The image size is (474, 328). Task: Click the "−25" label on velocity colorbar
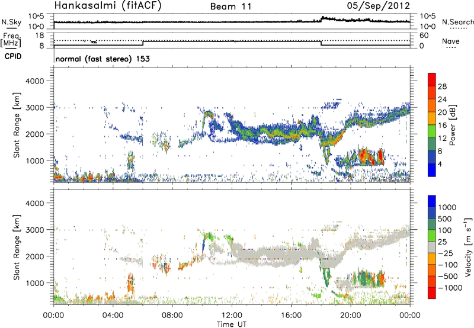[446, 253]
